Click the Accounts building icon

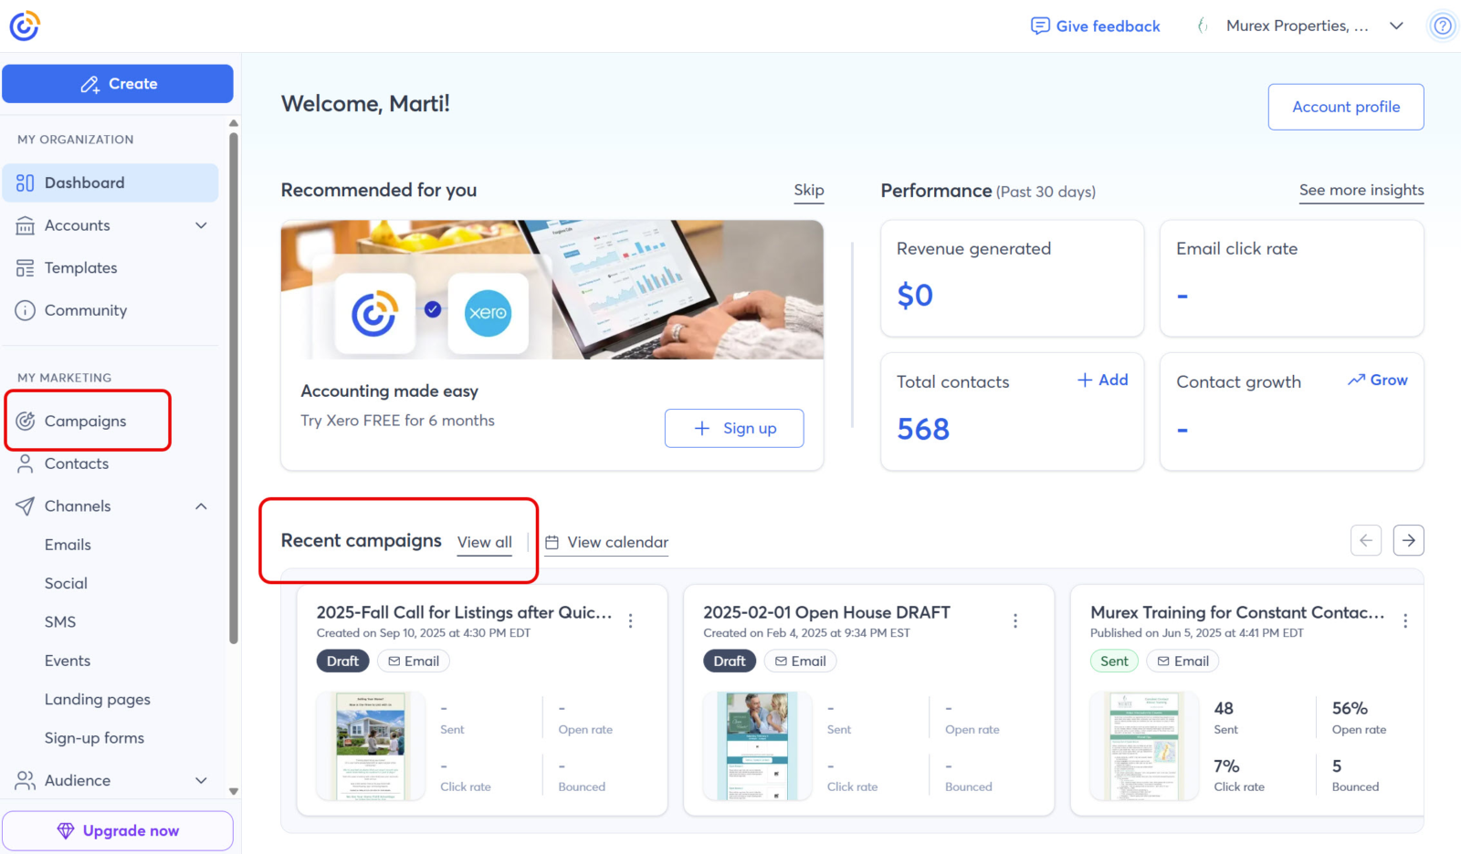coord(26,225)
